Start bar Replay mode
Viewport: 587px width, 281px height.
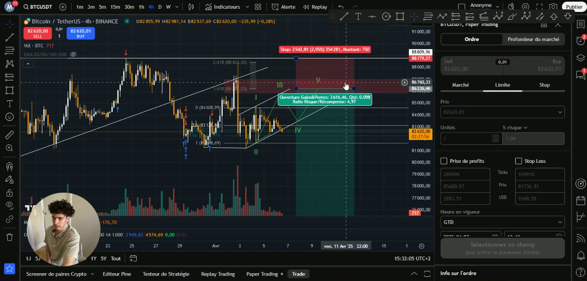(x=316, y=7)
